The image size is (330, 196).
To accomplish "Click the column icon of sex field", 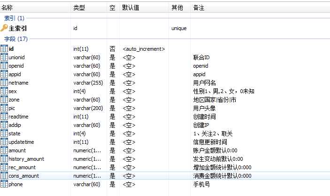I will point(4,91).
